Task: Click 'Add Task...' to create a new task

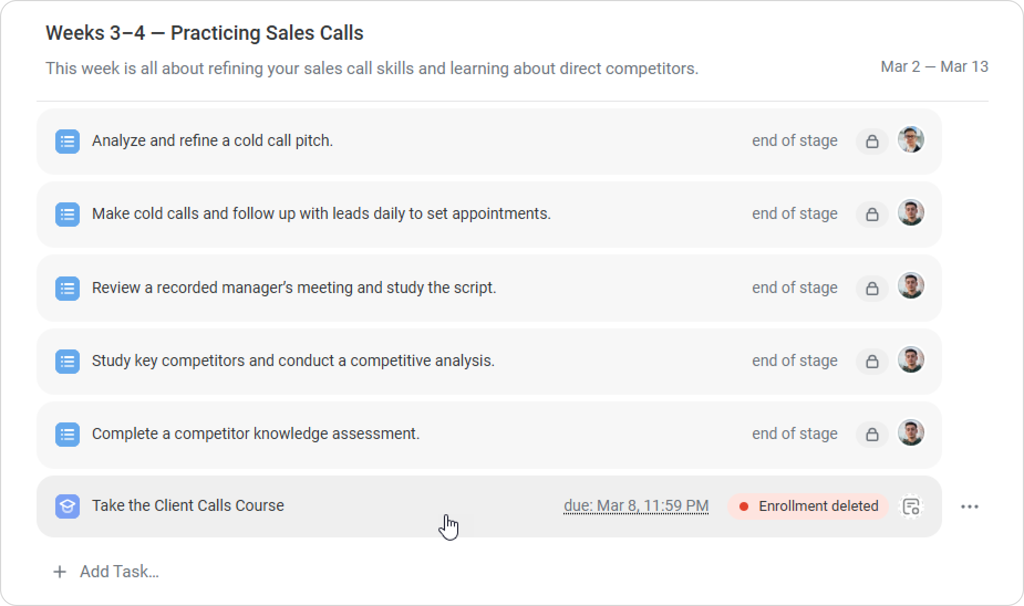Action: pos(119,572)
